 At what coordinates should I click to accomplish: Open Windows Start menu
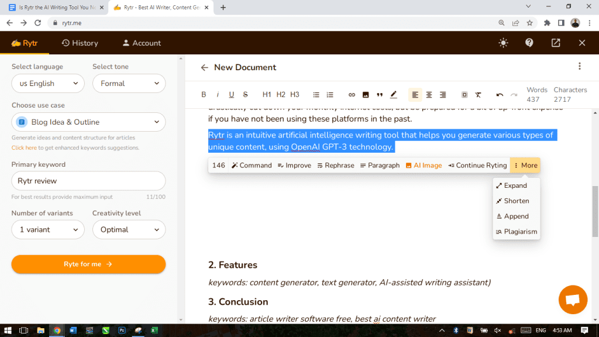[8, 330]
